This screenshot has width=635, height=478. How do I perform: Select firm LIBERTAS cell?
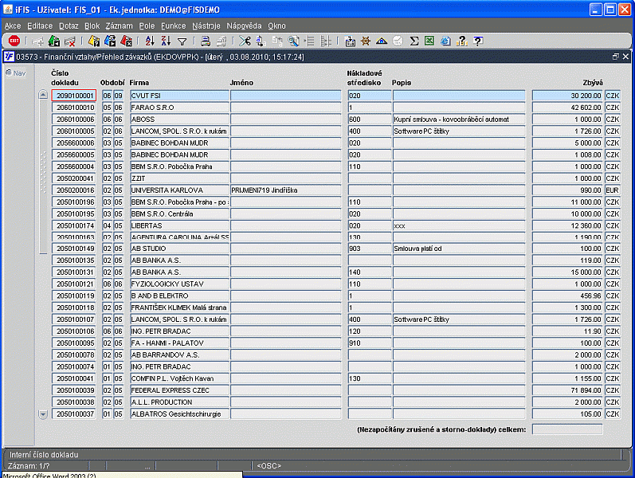click(x=179, y=225)
